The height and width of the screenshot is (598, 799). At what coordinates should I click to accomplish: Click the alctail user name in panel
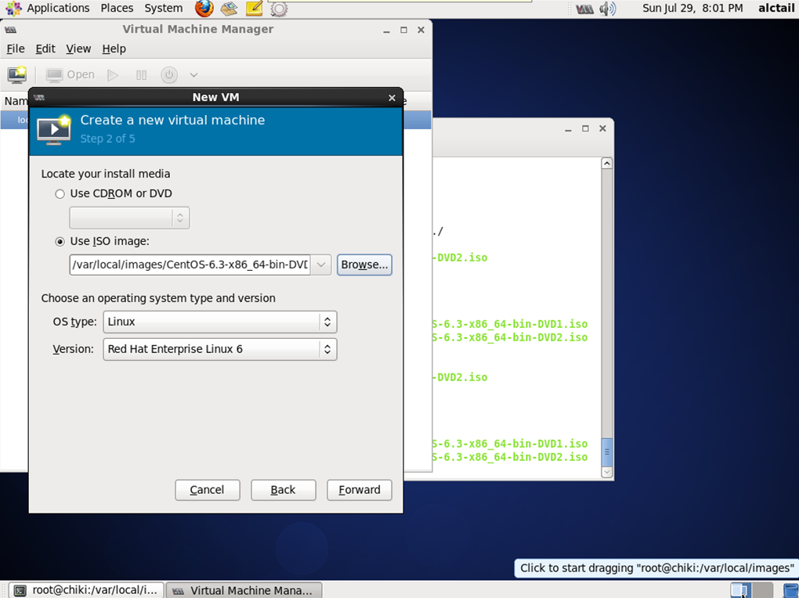pos(776,8)
